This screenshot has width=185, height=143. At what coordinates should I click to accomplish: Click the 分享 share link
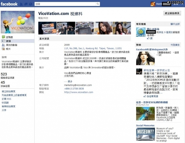click(4, 110)
